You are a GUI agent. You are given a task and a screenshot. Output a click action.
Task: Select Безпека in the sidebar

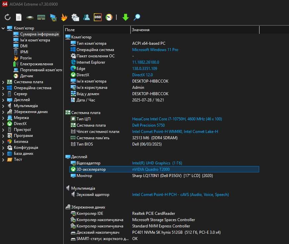click(x=18, y=142)
